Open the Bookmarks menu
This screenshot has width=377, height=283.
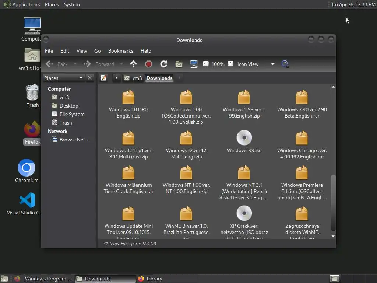(x=120, y=51)
